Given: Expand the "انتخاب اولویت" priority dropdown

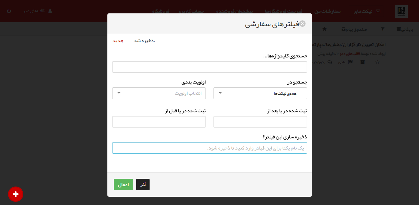Looking at the screenshot, I should pos(159,93).
